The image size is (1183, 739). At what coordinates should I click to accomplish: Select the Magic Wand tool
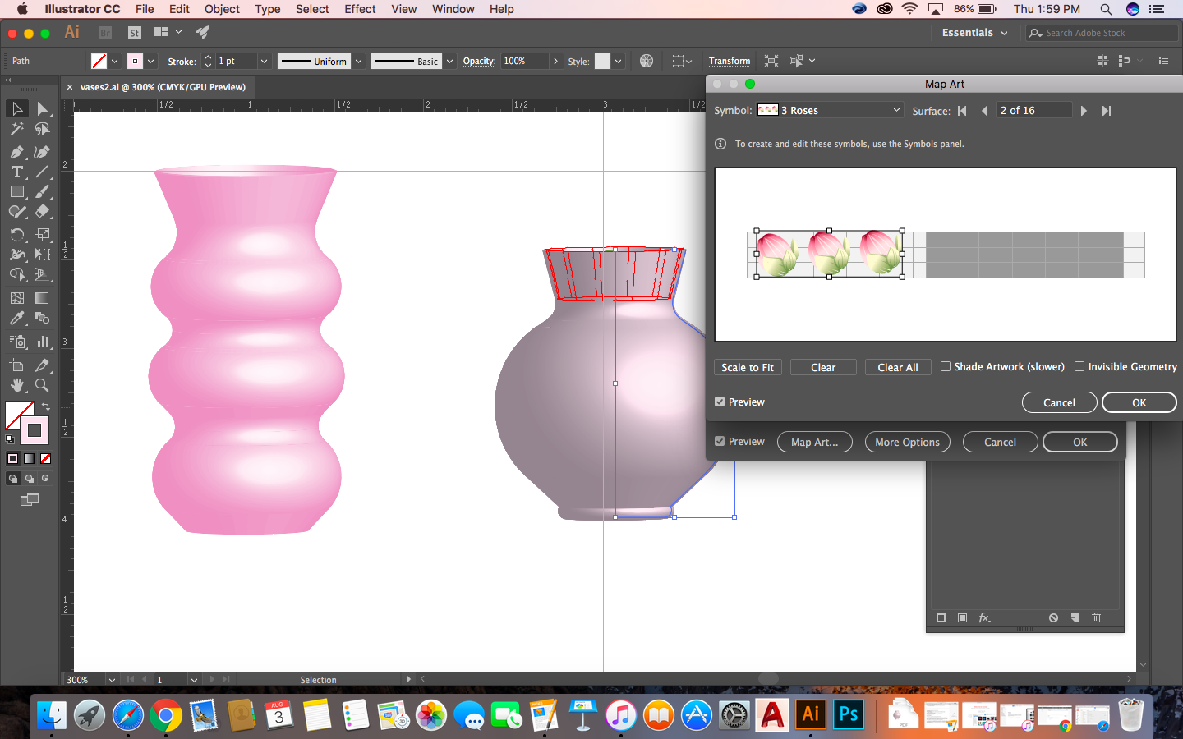point(16,129)
